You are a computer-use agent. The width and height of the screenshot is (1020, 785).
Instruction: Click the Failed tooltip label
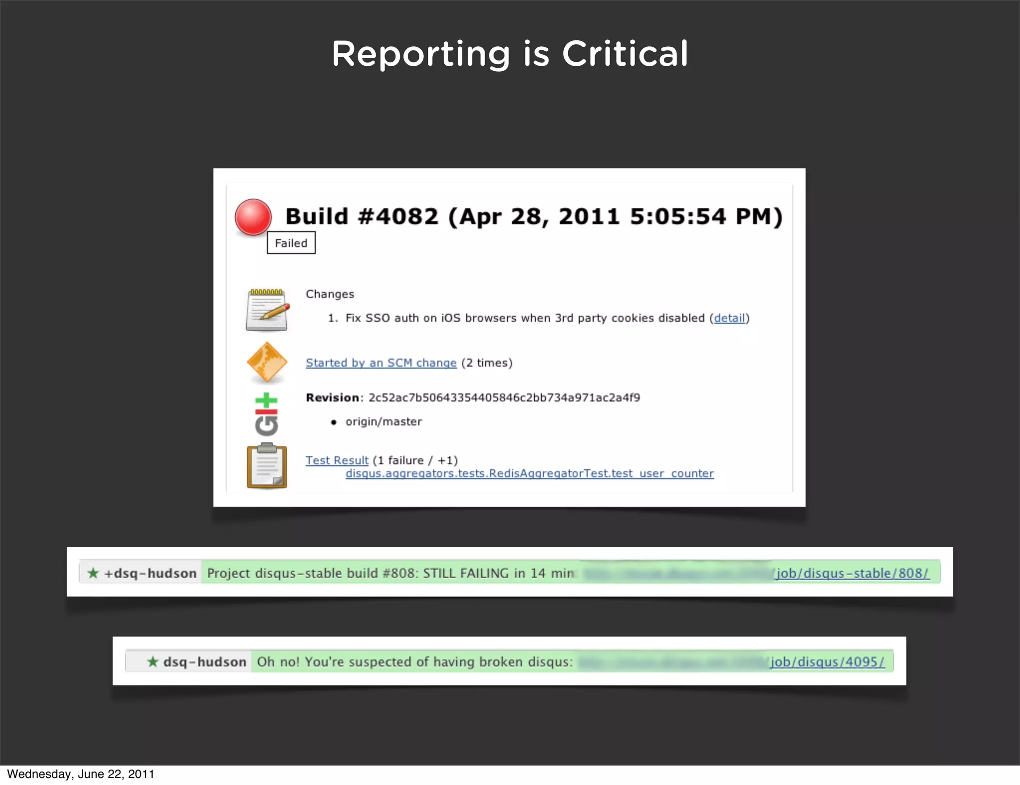coord(291,243)
